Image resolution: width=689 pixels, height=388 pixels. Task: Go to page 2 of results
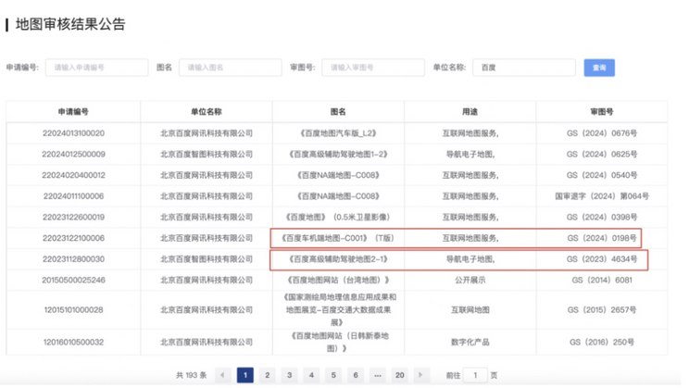pos(267,375)
